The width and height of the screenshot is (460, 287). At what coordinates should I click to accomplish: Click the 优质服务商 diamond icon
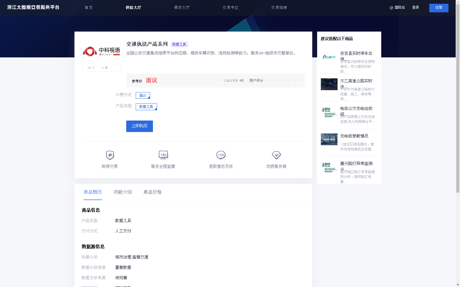pyautogui.click(x=276, y=155)
